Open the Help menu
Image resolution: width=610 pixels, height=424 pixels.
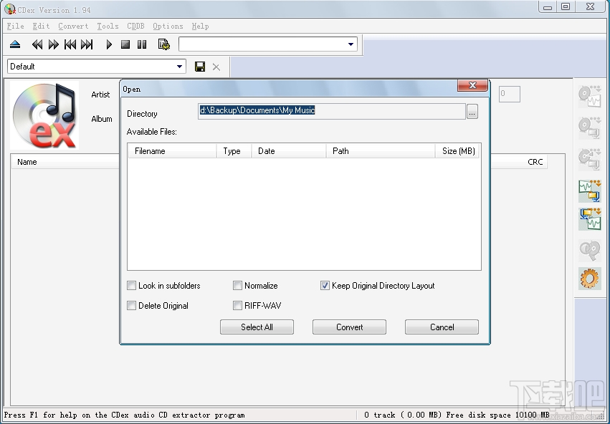click(x=201, y=26)
